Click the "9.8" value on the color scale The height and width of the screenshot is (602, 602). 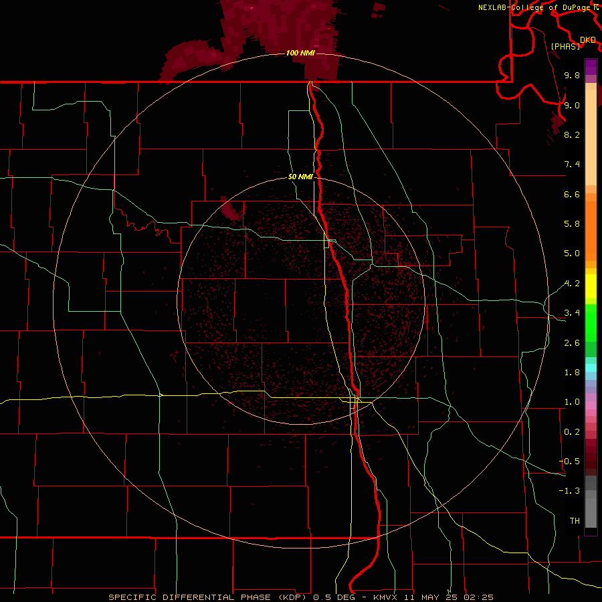(572, 75)
